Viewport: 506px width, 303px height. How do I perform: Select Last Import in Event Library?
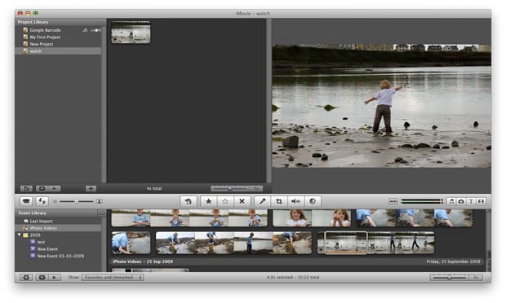[x=58, y=222]
